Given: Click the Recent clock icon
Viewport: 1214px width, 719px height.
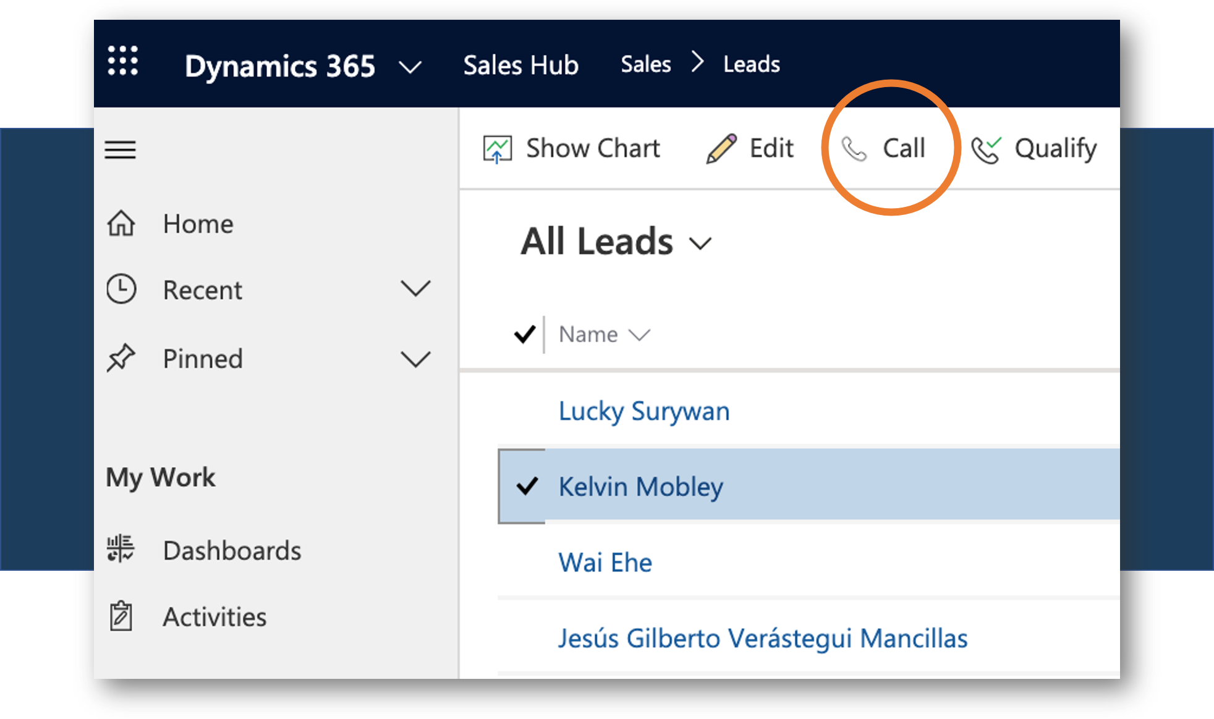Looking at the screenshot, I should tap(121, 289).
